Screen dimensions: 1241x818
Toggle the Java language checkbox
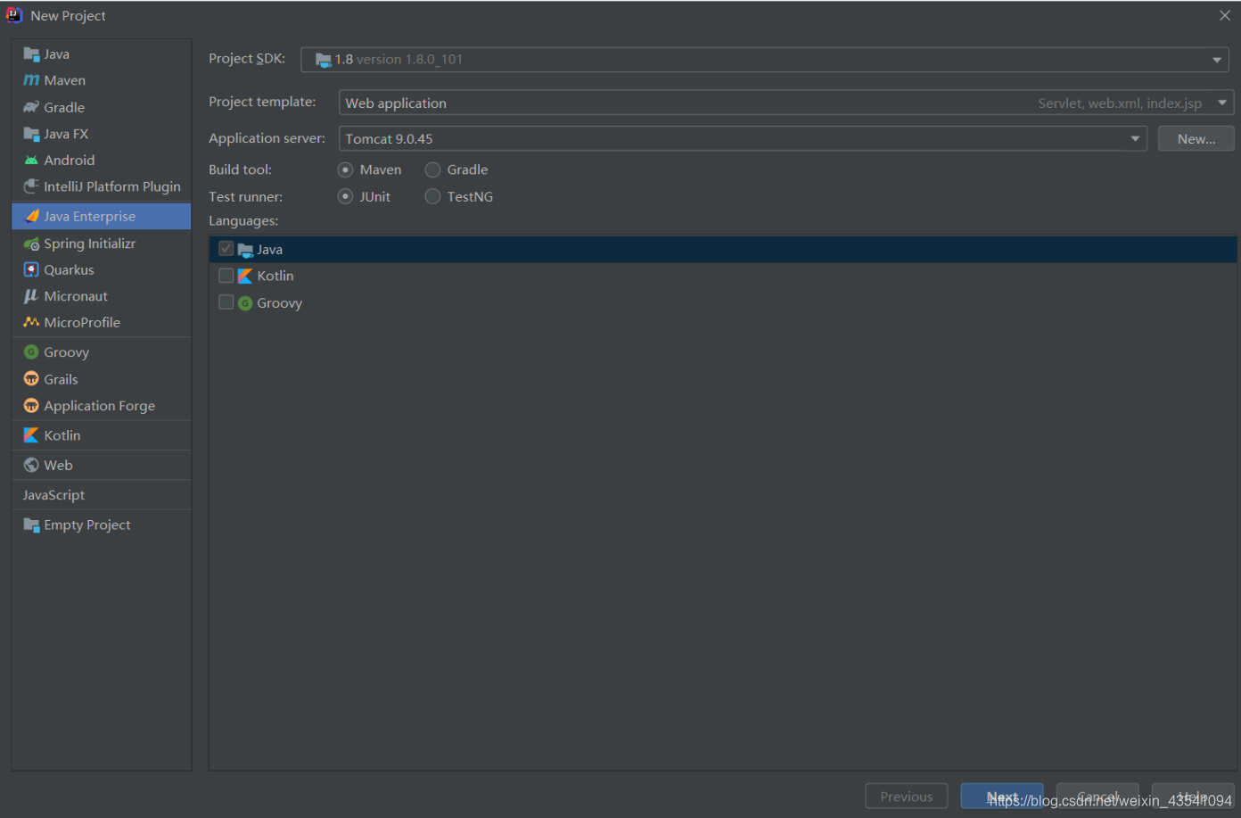(226, 249)
